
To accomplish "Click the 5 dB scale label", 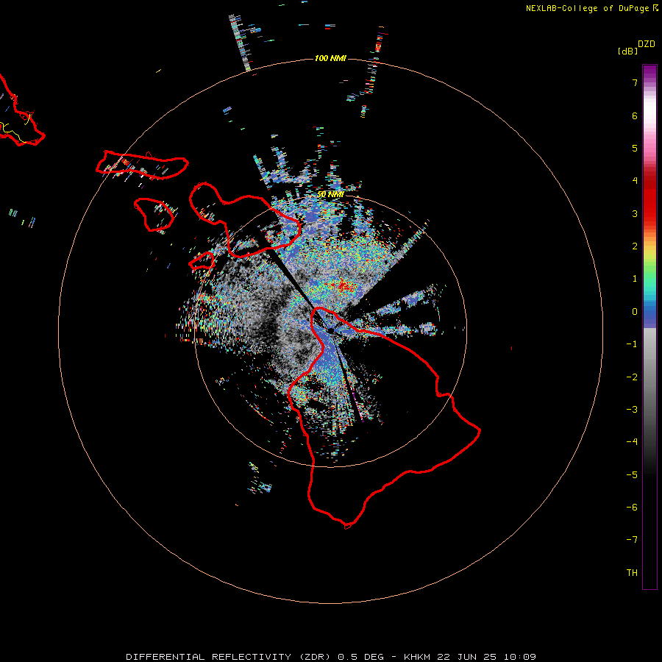I will (x=635, y=148).
